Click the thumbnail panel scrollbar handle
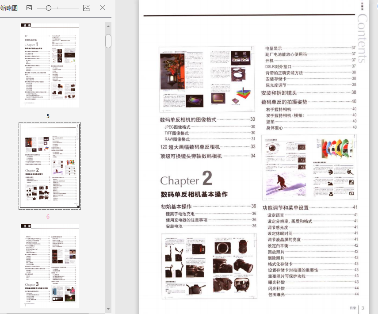 108,41
